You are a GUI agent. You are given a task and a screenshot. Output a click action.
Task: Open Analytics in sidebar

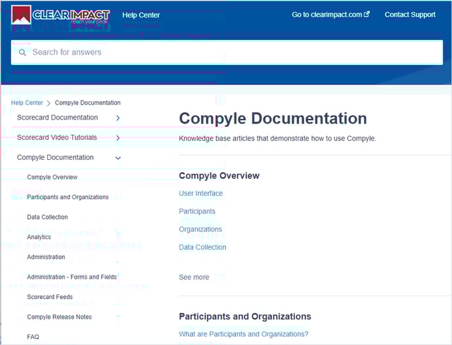click(x=39, y=237)
